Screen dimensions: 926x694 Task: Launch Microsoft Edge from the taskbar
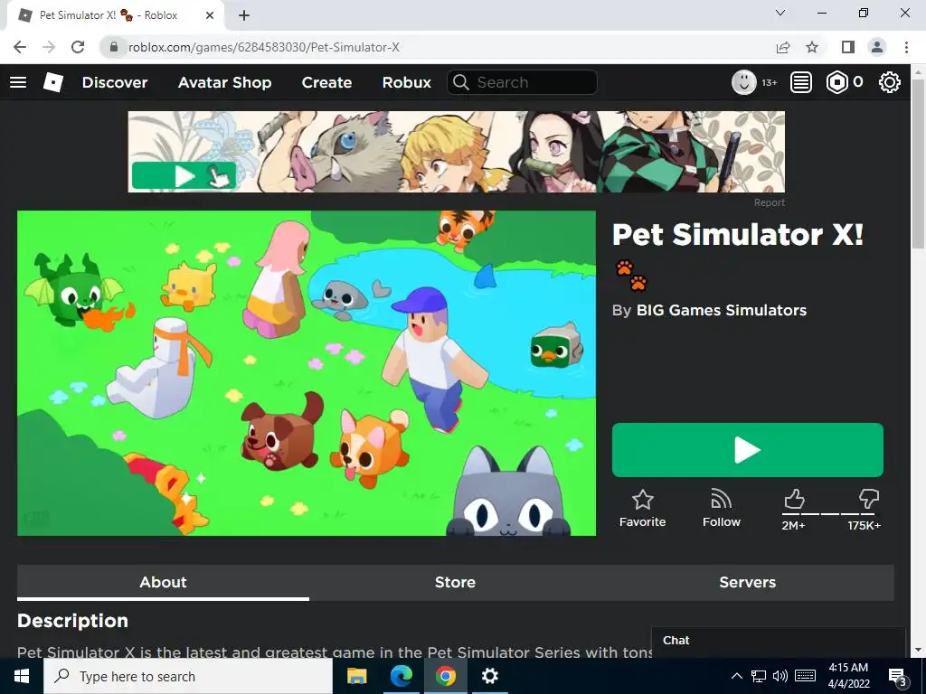(401, 676)
